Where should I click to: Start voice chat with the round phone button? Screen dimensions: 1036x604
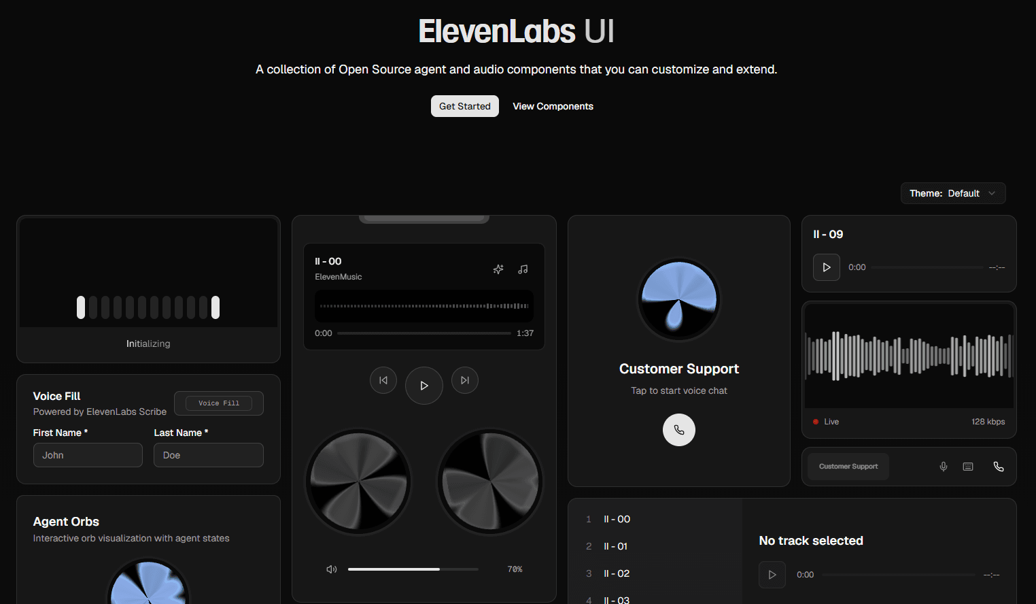[x=679, y=430]
